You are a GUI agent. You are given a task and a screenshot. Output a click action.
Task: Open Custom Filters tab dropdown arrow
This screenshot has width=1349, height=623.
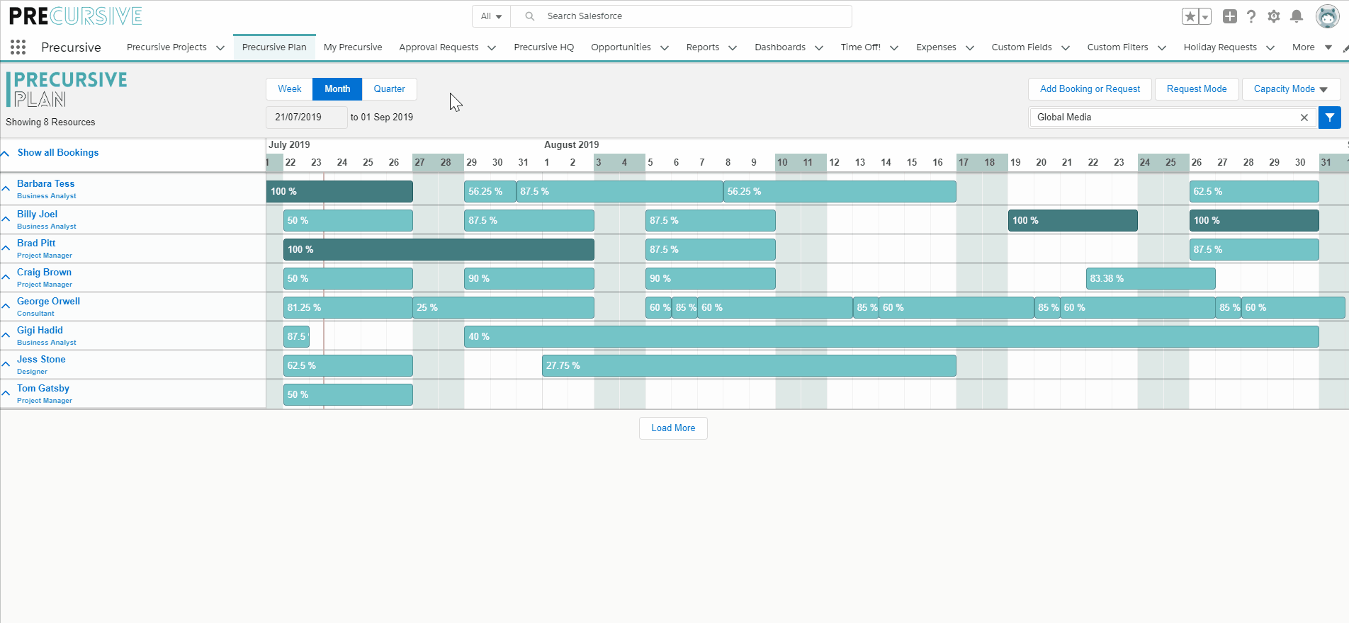(1162, 48)
